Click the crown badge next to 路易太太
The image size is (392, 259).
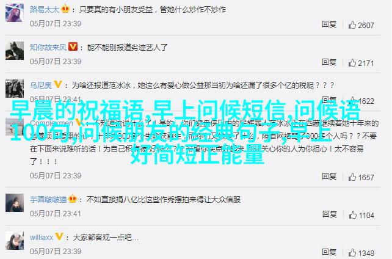(x=65, y=9)
